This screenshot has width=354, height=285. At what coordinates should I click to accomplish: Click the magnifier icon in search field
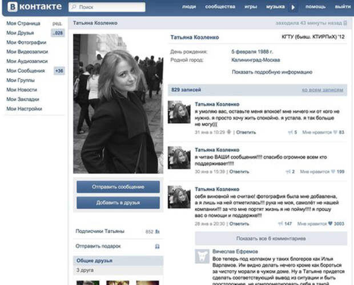[x=74, y=7]
